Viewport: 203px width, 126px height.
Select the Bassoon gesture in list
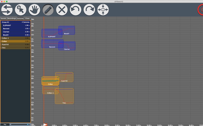pyautogui.click(x=16, y=28)
